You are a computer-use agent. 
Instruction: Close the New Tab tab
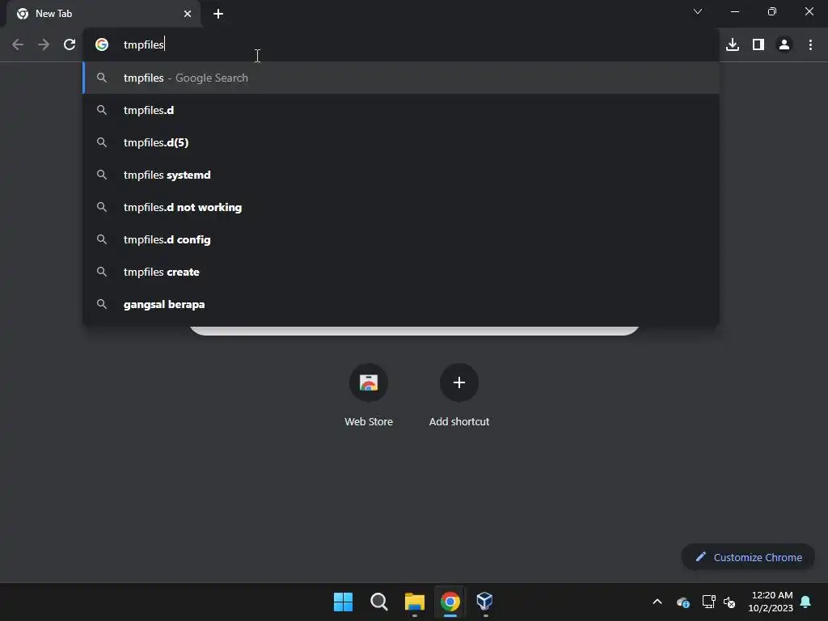click(188, 14)
